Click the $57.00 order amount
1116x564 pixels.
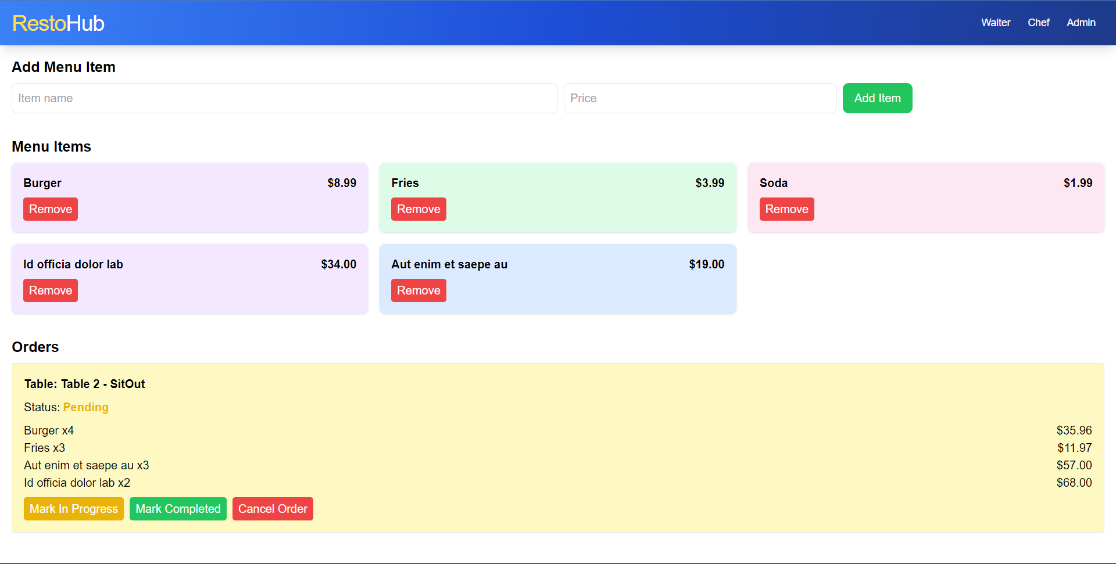point(1074,465)
